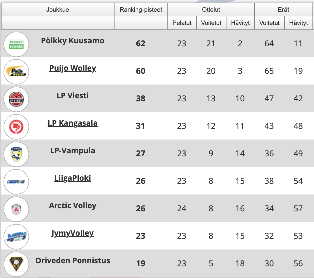Click the LP-Vampula team logo
The height and width of the screenshot is (278, 314).
(16, 154)
